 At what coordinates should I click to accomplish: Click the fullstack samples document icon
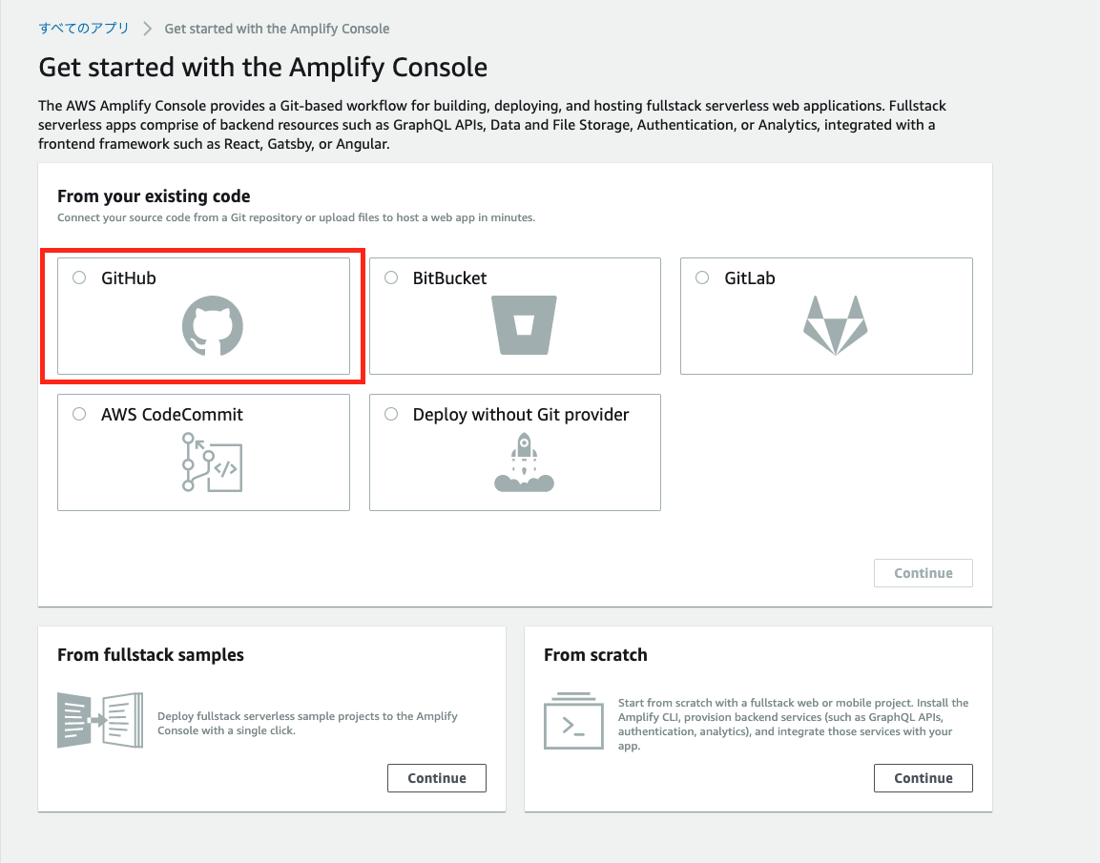100,720
